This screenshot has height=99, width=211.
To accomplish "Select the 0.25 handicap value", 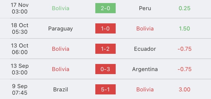I will click(184, 8).
